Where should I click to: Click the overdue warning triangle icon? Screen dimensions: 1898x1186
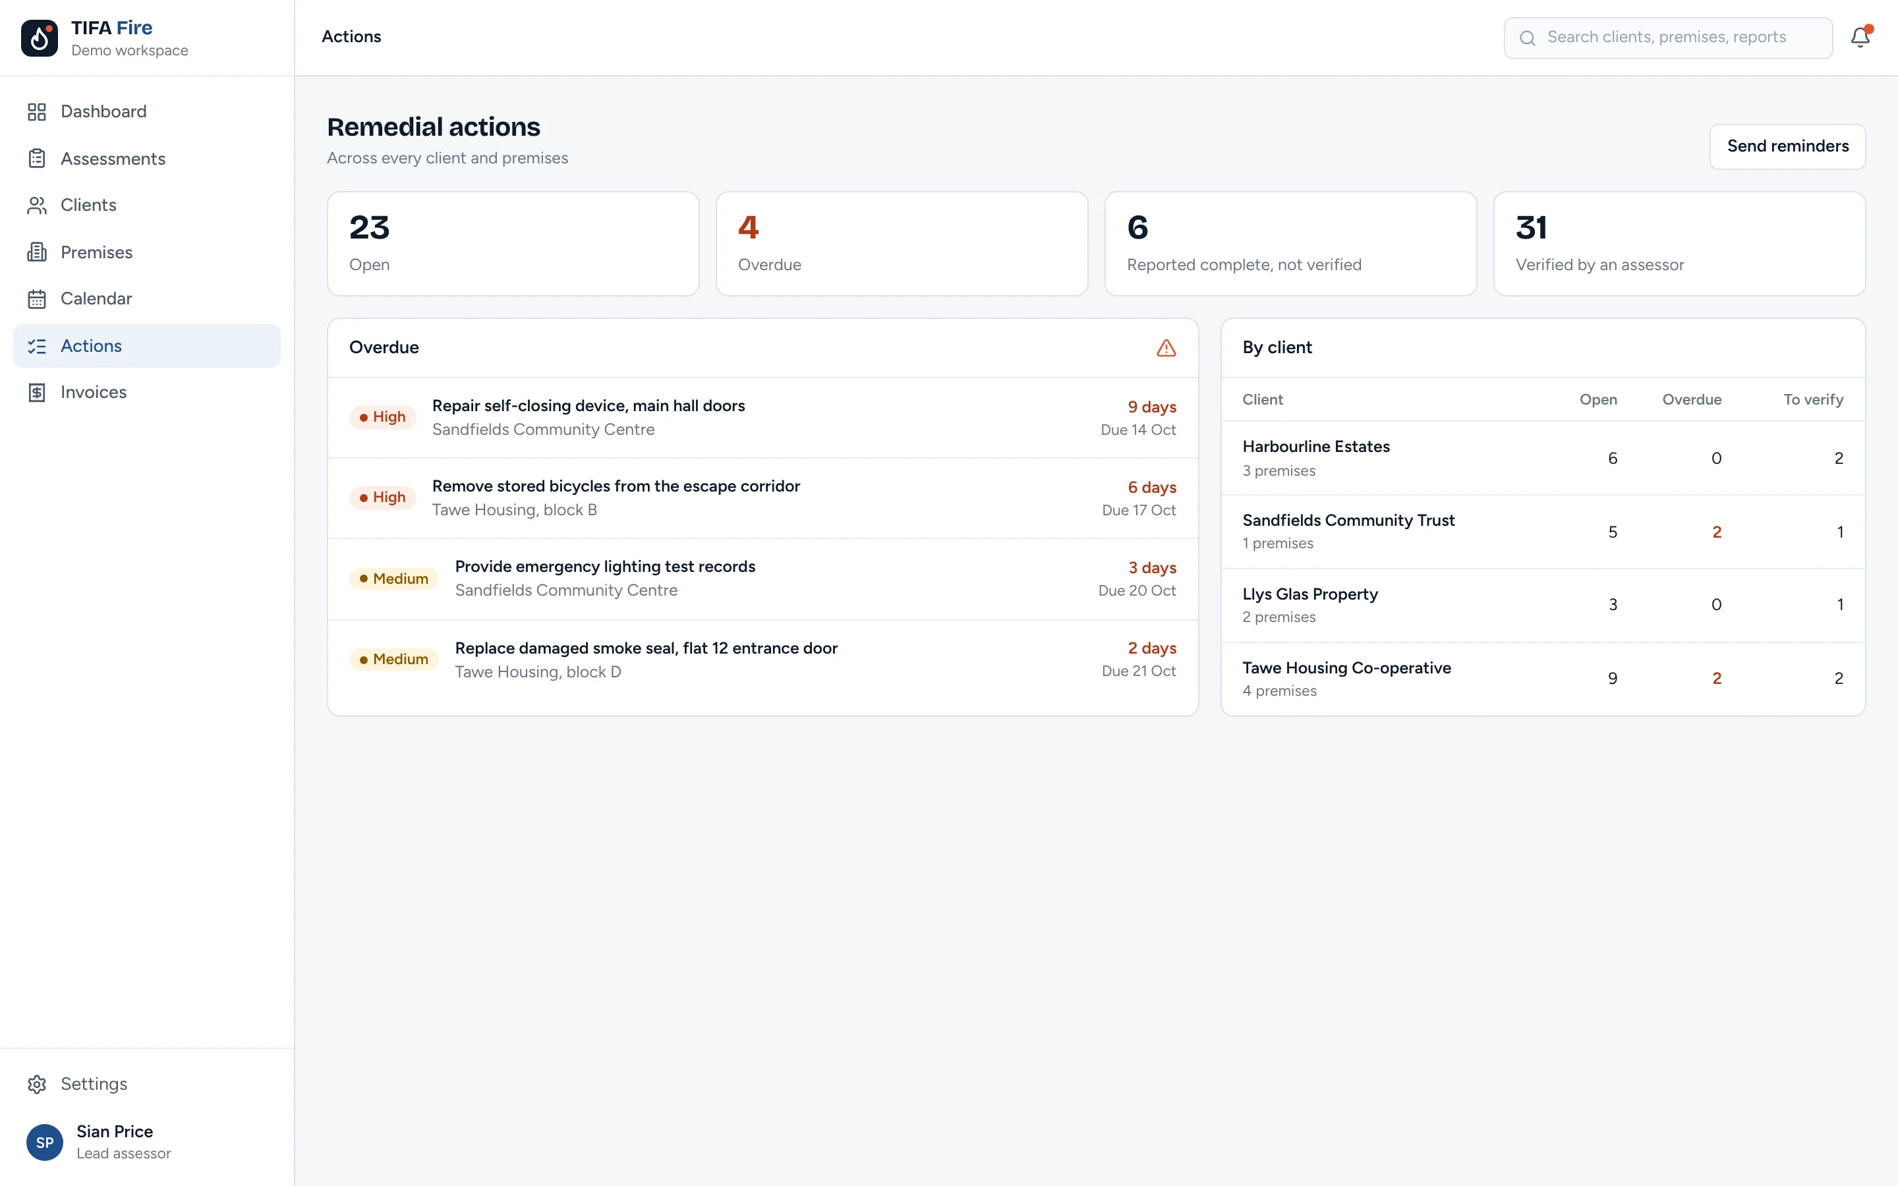tap(1166, 347)
